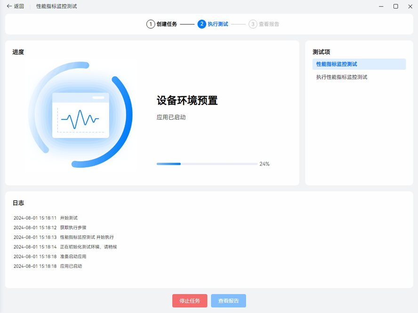Click the step 2 circle icon
The height and width of the screenshot is (313, 418).
202,24
